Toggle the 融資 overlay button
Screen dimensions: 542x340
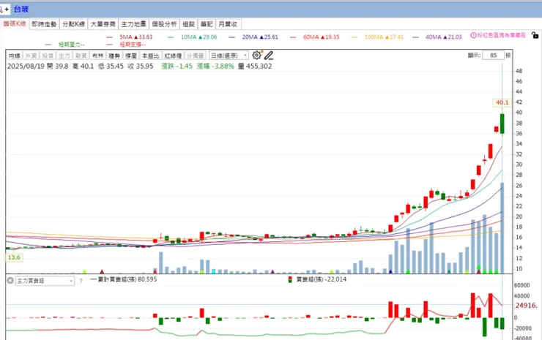[x=81, y=56]
